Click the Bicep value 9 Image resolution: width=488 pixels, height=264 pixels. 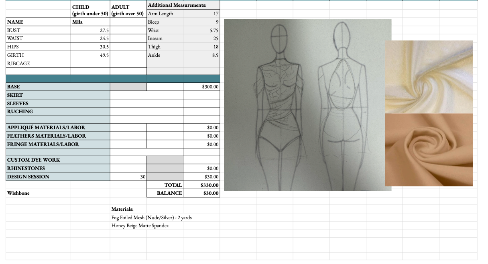201,22
